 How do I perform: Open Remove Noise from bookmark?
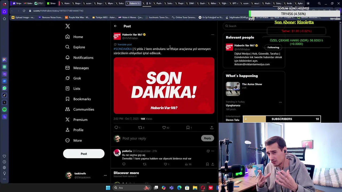[x=50, y=17]
